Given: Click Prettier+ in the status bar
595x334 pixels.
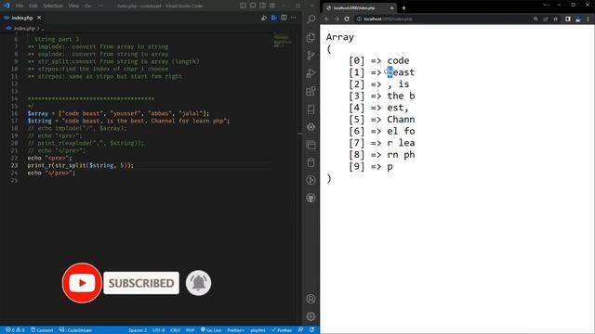Looking at the screenshot, I should 235,330.
